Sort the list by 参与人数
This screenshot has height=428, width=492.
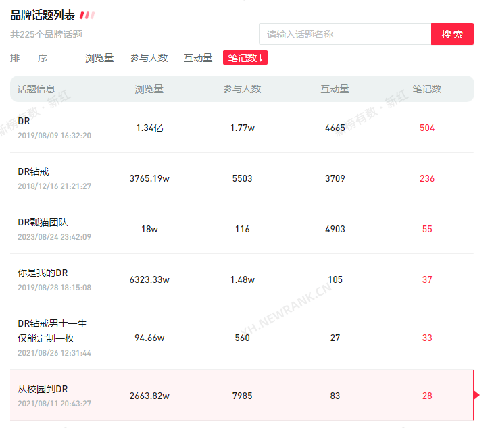(149, 58)
